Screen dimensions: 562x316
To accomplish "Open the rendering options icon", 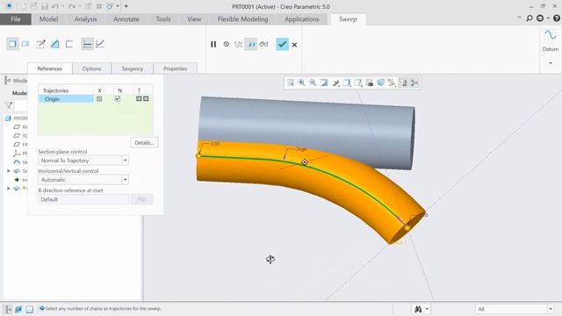I will (335, 83).
